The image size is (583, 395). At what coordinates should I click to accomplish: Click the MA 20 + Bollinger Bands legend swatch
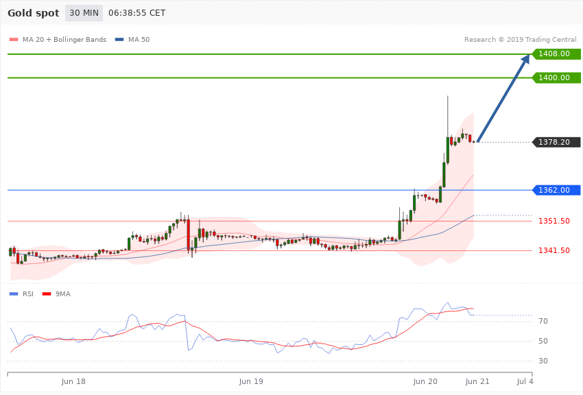14,39
